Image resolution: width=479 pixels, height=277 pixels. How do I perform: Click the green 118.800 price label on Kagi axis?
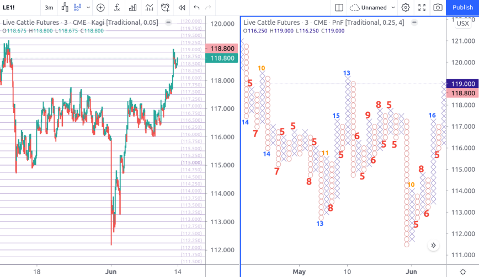[222, 58]
